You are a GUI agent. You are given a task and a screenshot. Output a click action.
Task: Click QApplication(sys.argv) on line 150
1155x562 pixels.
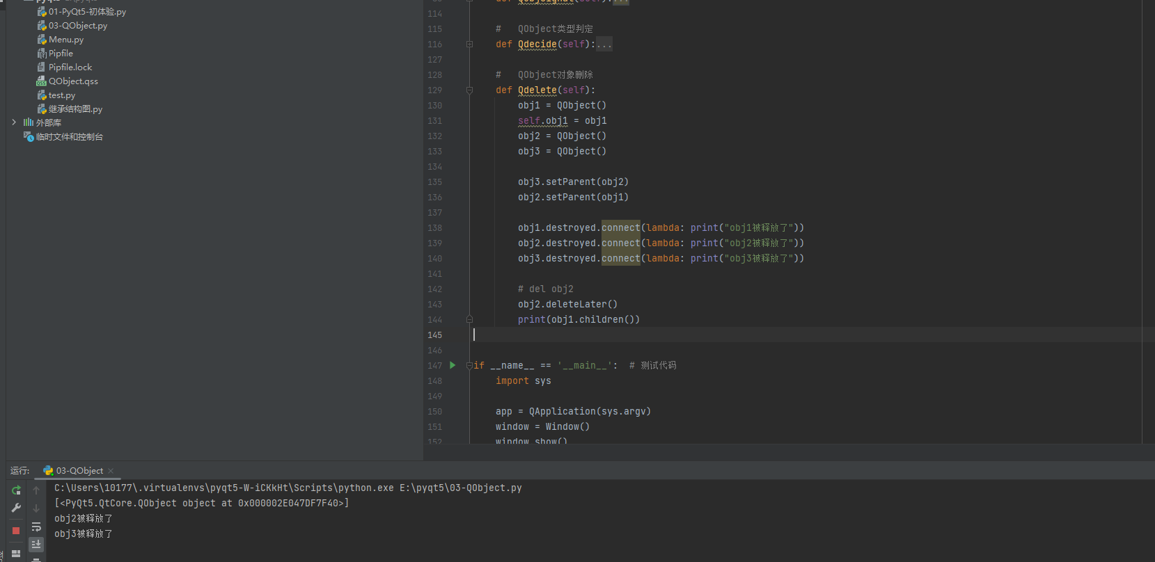tap(590, 412)
